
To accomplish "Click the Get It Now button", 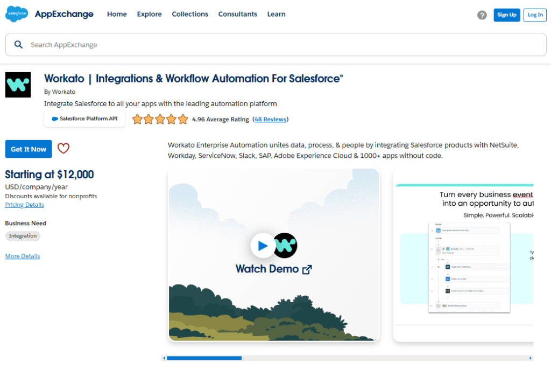I will (x=29, y=149).
